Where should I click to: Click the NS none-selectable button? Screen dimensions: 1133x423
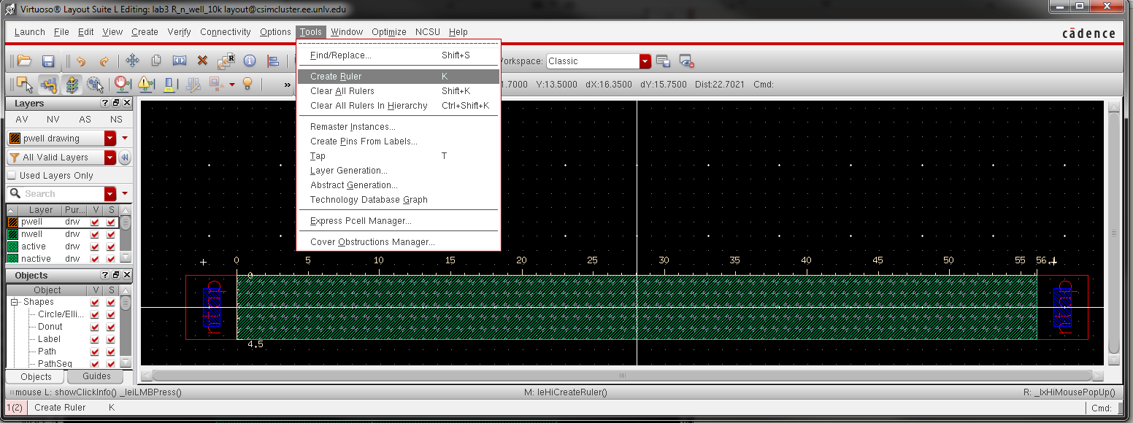116,120
